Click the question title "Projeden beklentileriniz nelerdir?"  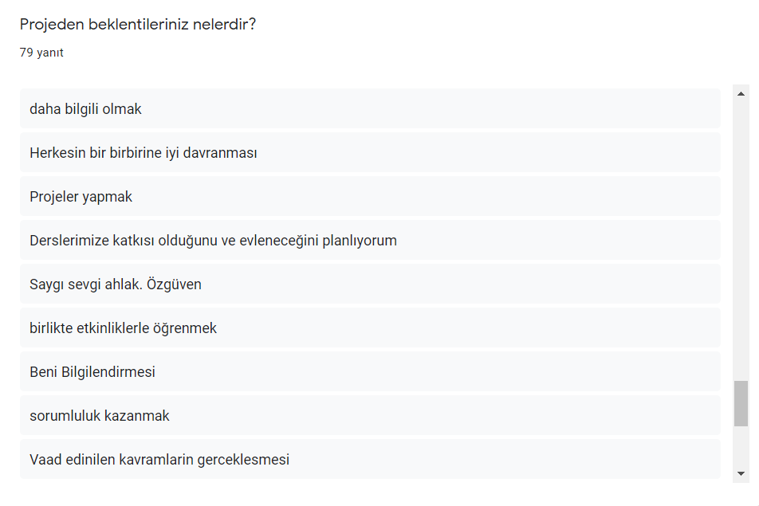[x=138, y=25]
